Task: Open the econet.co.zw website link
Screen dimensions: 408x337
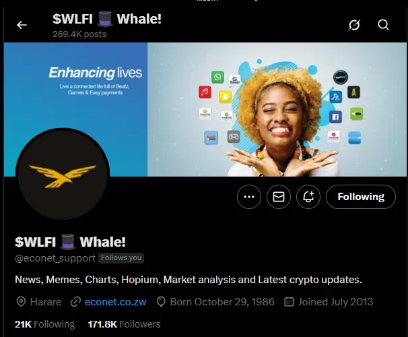Action: [x=116, y=302]
